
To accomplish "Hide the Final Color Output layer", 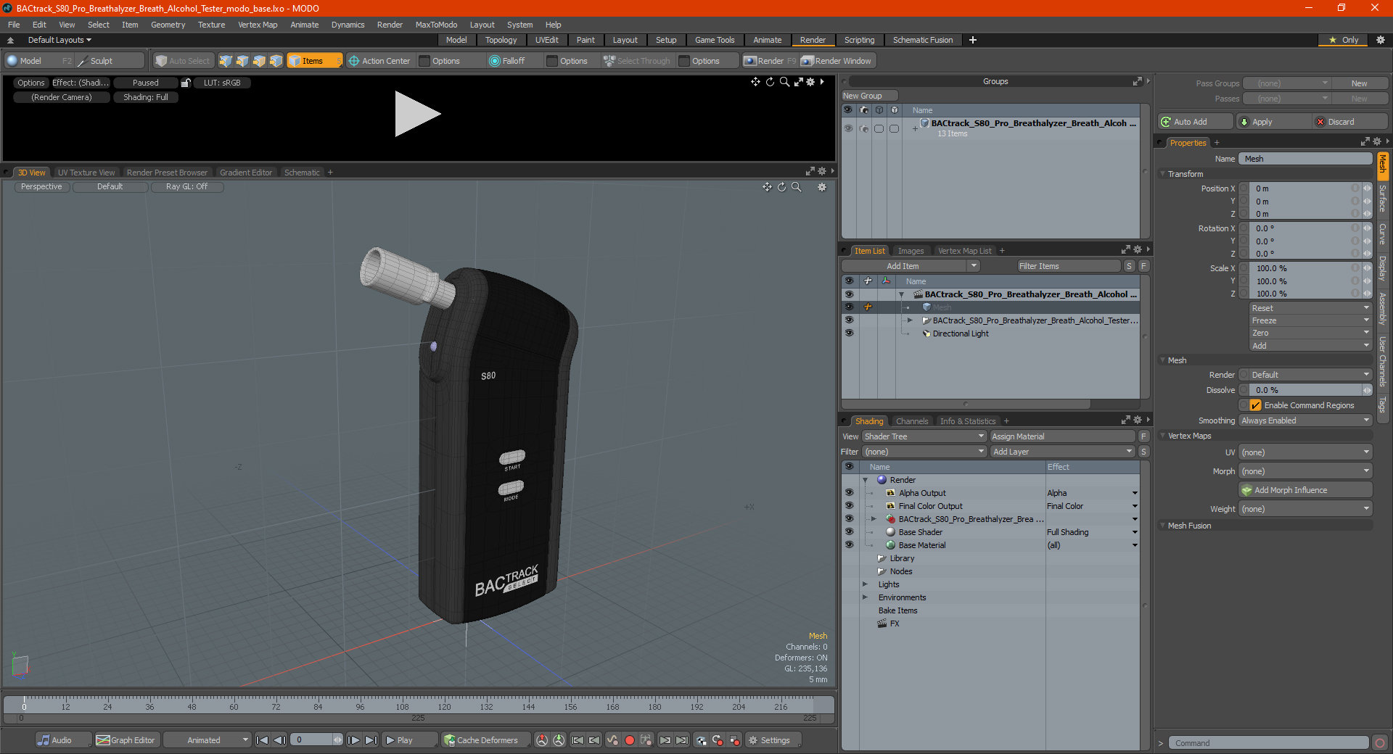I will pyautogui.click(x=849, y=506).
